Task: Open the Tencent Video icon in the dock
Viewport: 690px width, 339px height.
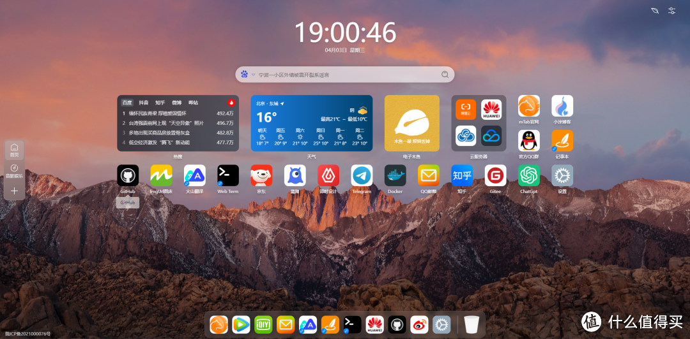Action: pos(241,325)
